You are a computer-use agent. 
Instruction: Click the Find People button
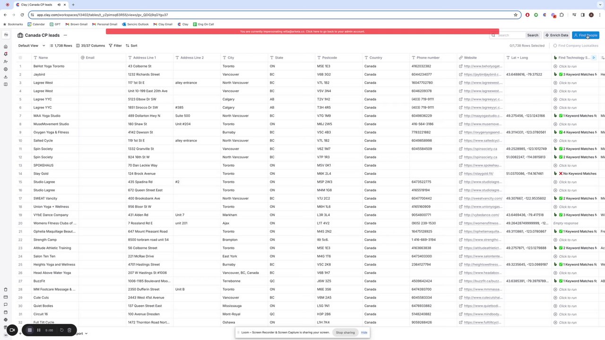585,35
